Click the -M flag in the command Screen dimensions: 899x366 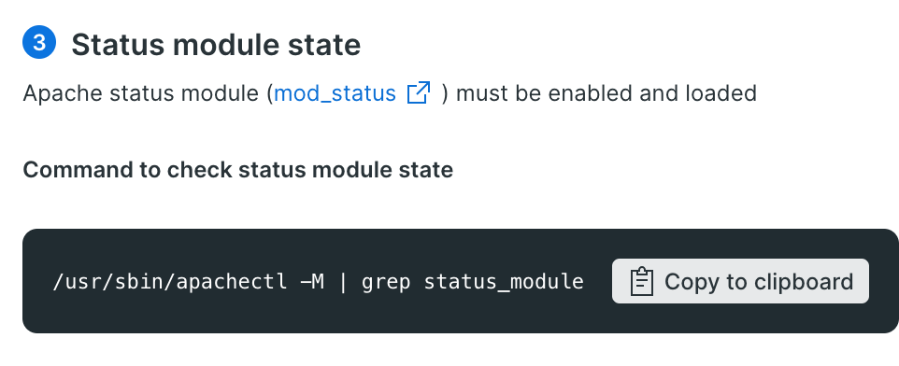312,281
